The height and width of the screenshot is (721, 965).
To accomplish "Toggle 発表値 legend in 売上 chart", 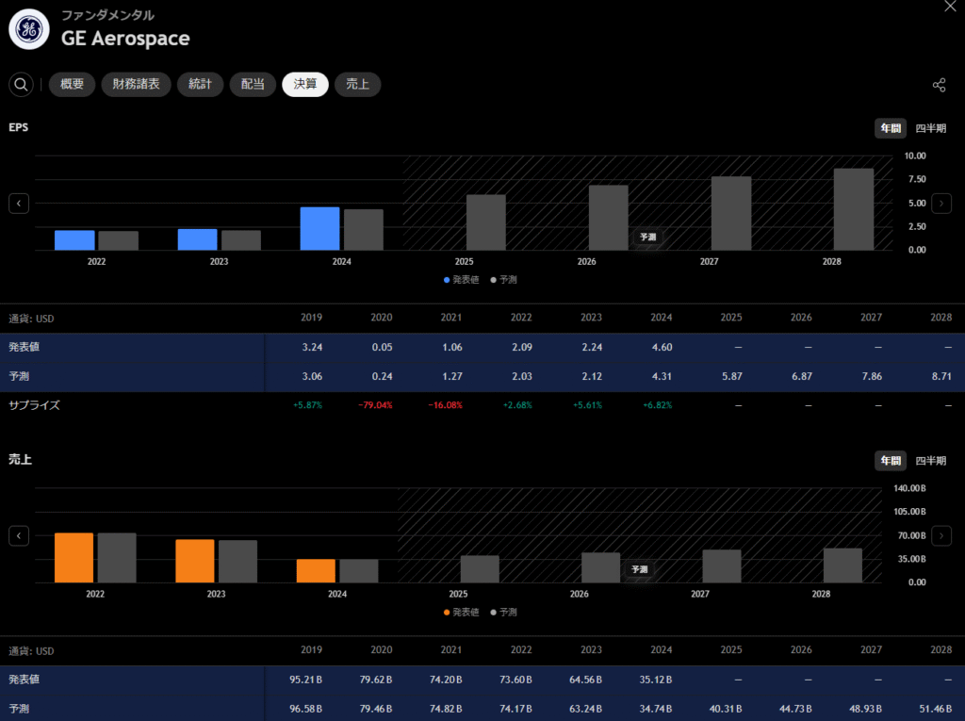I will click(x=461, y=612).
